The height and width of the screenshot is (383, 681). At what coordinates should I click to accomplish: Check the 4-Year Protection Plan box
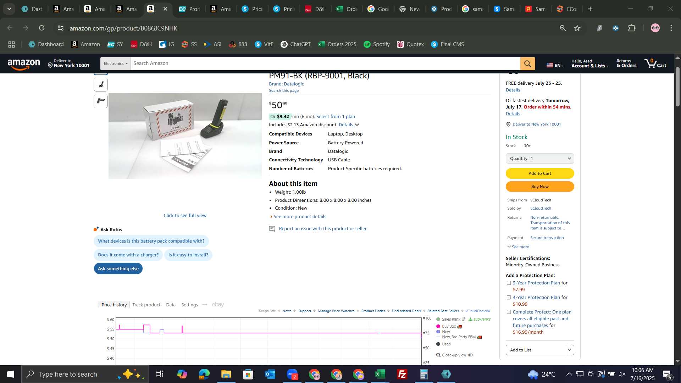coord(509,298)
